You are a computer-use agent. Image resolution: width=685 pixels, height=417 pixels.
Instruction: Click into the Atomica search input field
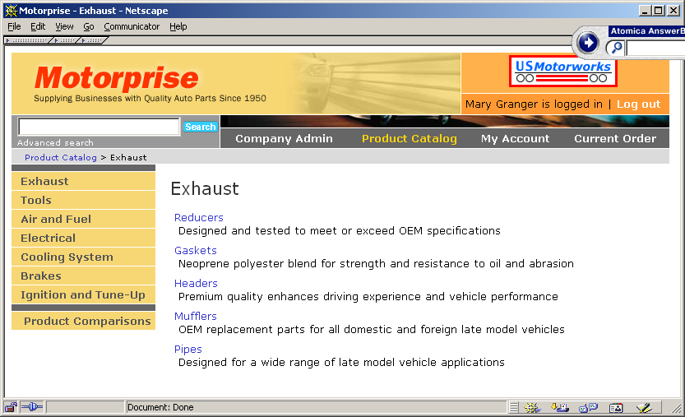(x=655, y=48)
